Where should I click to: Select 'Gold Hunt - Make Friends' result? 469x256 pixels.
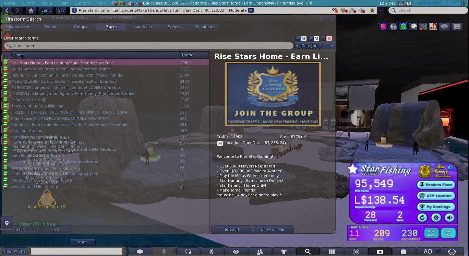[106, 69]
